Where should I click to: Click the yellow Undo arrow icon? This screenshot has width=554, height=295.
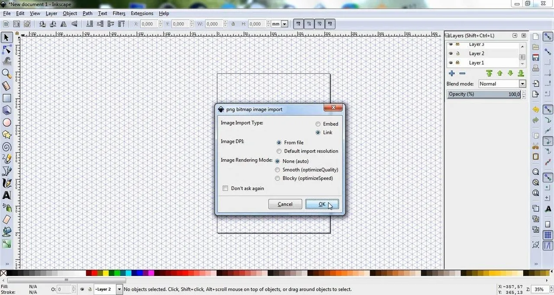(x=536, y=110)
